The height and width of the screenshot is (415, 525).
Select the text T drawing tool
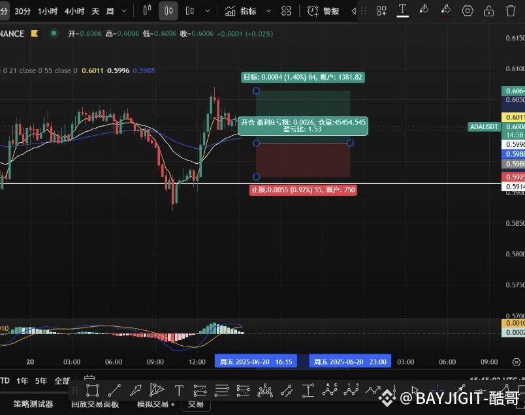pyautogui.click(x=179, y=390)
